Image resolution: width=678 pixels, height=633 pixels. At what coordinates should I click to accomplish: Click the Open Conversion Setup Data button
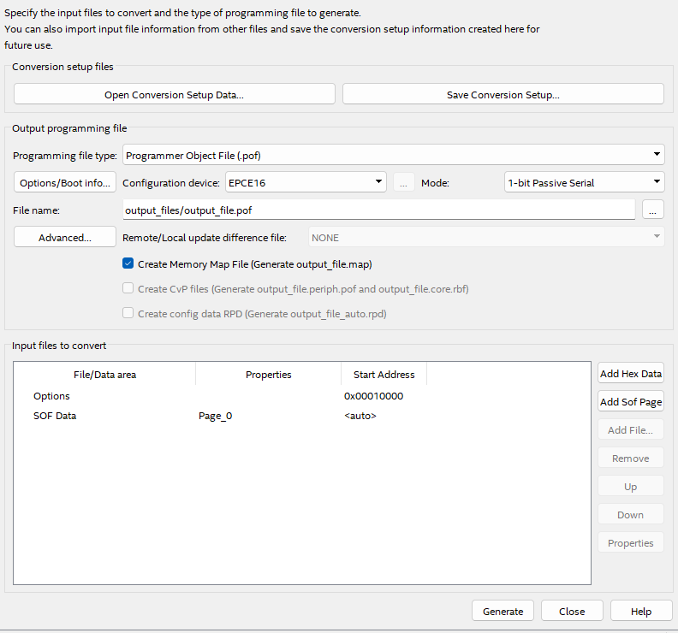pyautogui.click(x=174, y=94)
